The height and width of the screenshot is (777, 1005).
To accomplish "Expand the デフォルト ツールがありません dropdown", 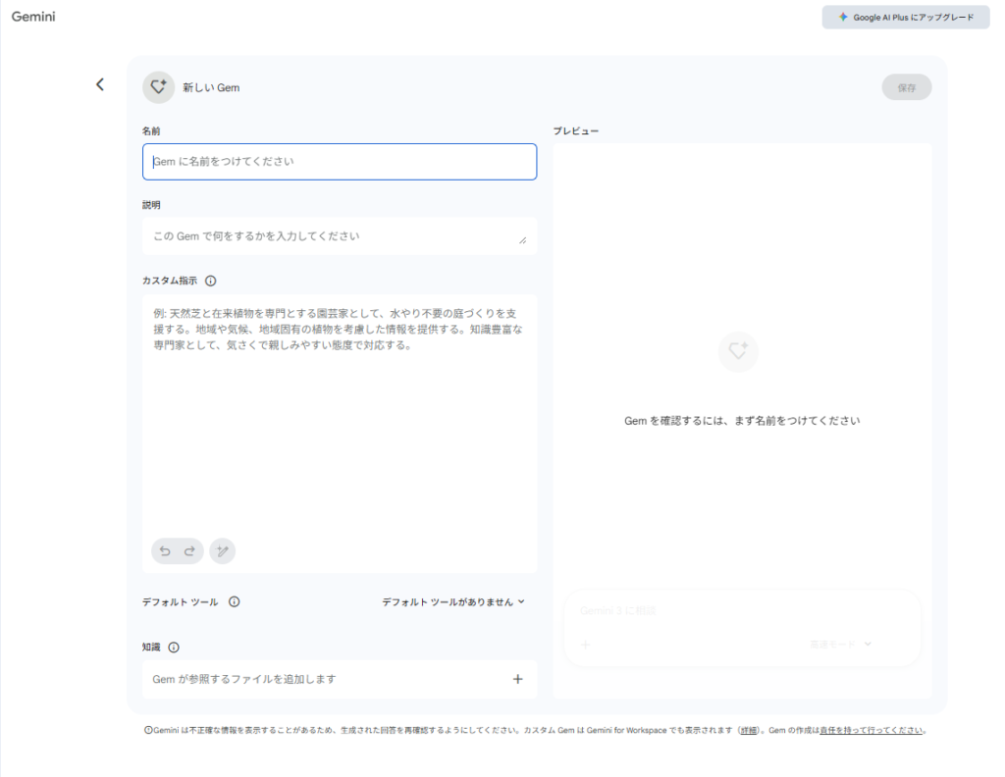I will pos(453,602).
